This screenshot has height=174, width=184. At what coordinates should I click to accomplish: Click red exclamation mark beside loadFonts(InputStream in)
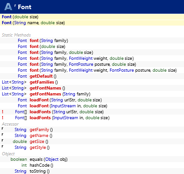pos(3,118)
